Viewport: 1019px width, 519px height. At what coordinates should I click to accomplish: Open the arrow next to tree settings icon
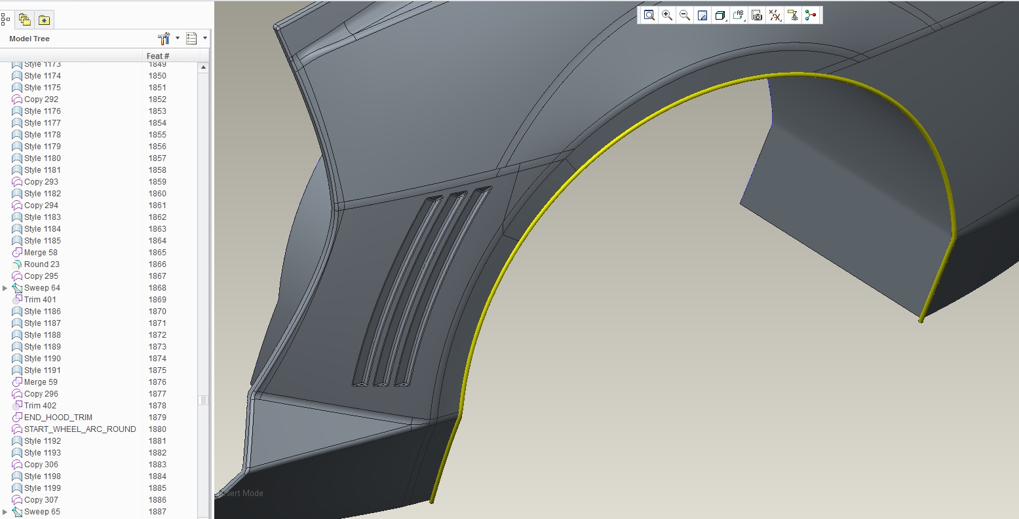tap(177, 39)
